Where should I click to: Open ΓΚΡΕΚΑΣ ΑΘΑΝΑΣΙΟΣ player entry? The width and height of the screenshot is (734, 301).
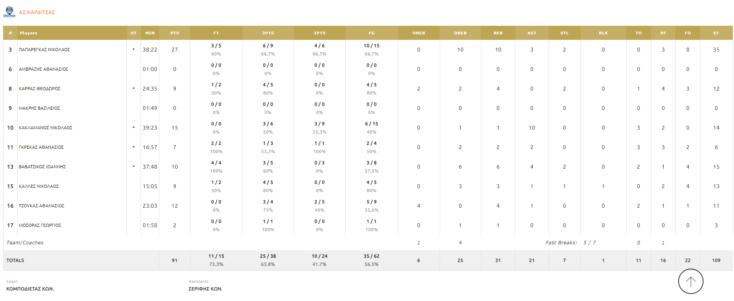41,147
